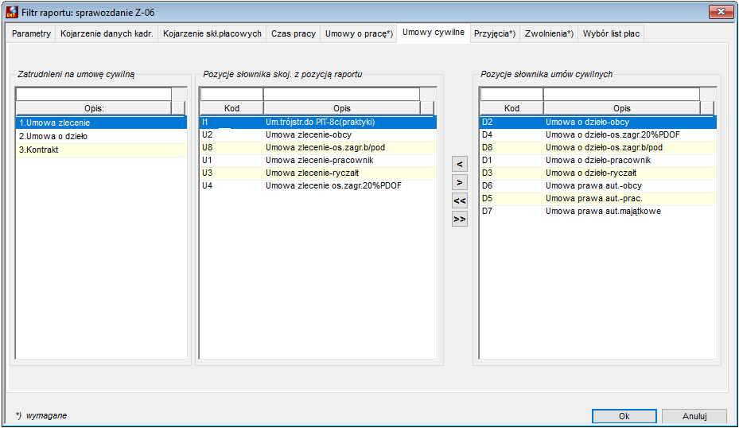
Task: Select 3.Kontrakt in the left list
Action: (x=101, y=150)
